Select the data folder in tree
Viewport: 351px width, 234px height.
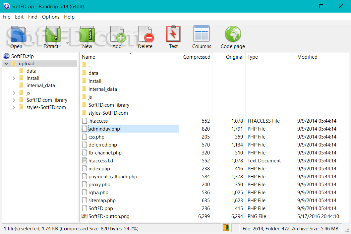pos(31,71)
